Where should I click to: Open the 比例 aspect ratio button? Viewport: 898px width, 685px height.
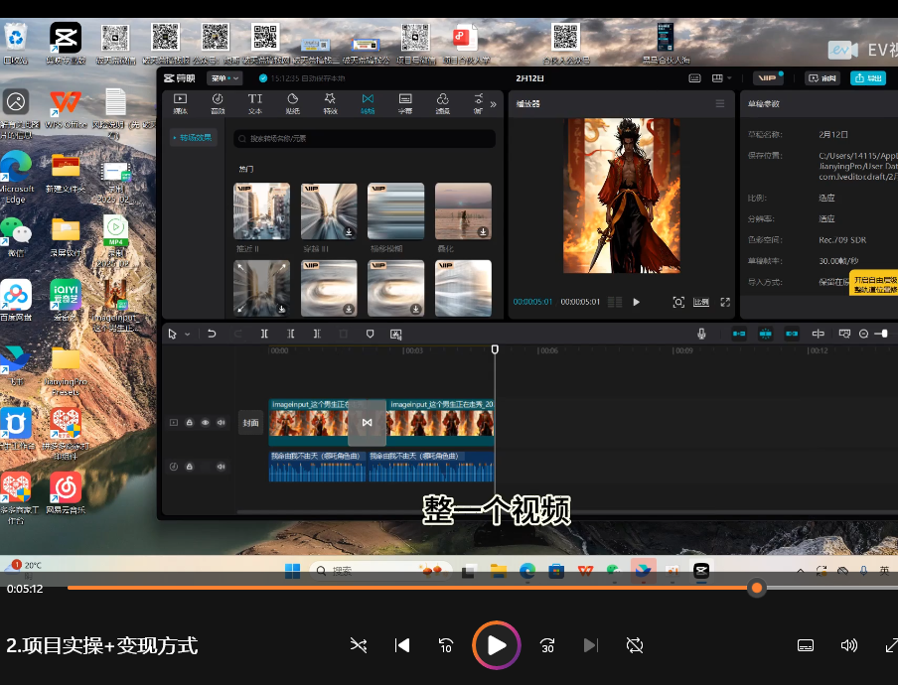701,302
